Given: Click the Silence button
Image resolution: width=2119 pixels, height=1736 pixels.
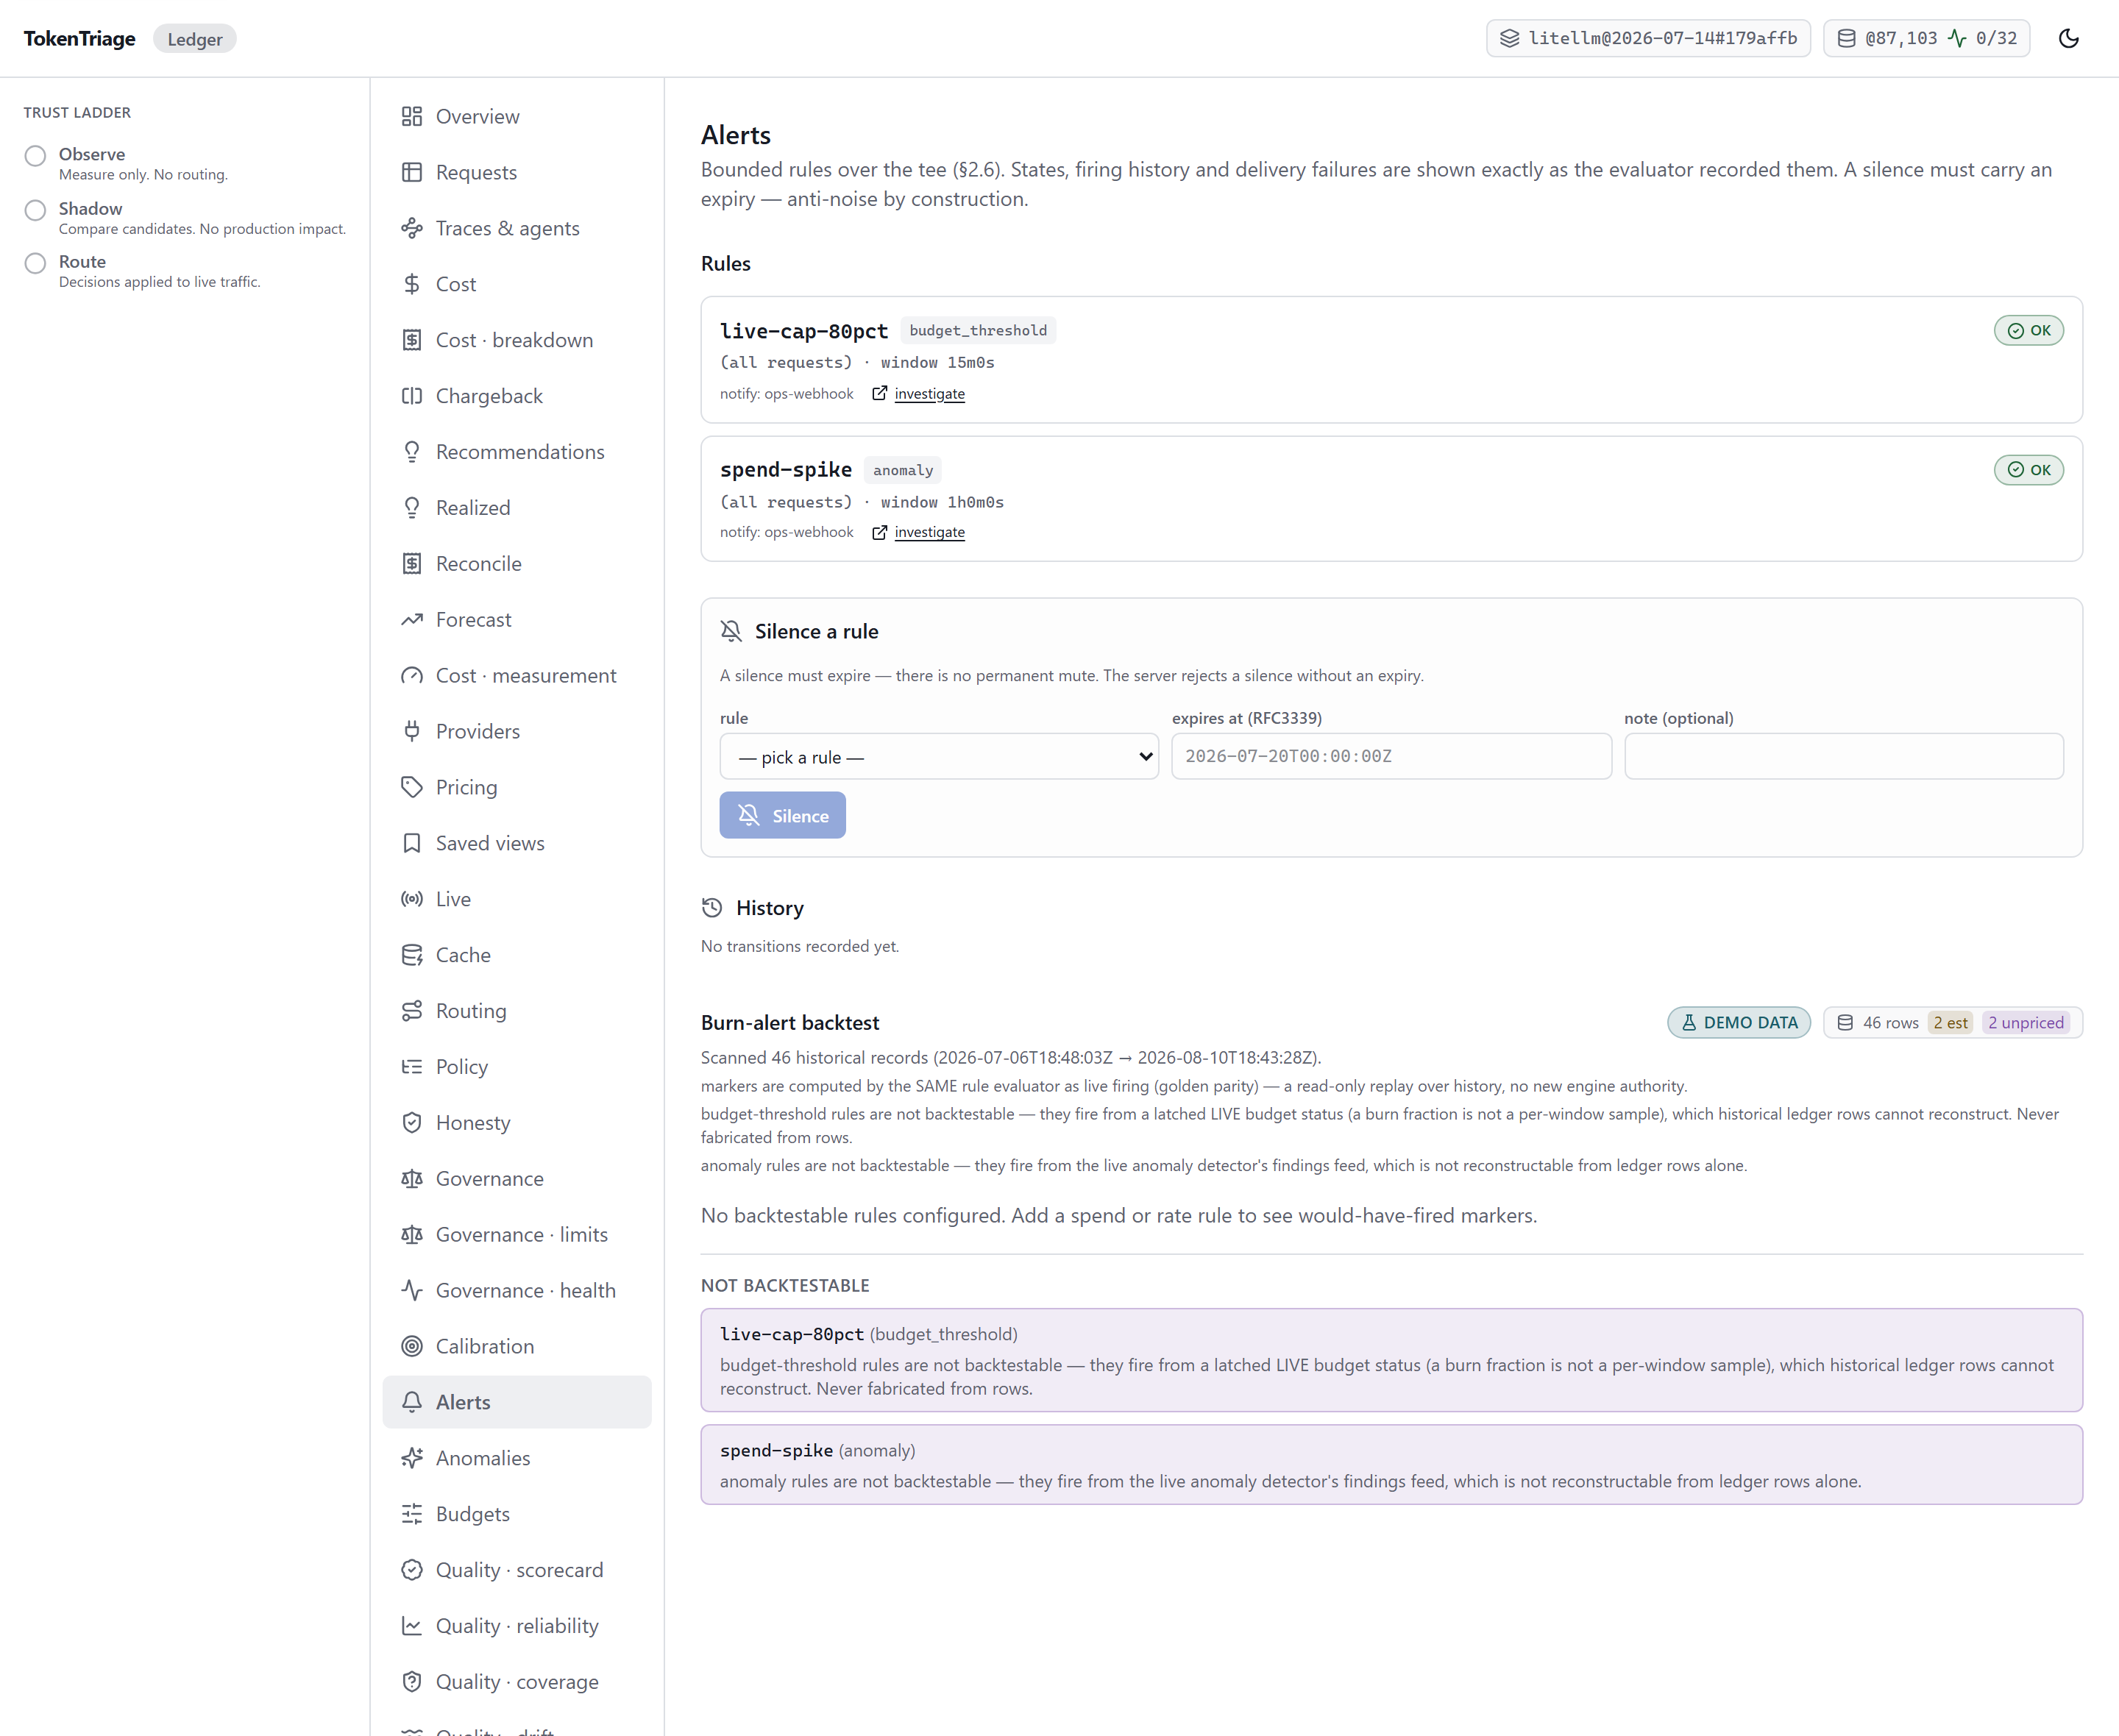Looking at the screenshot, I should [x=783, y=815].
